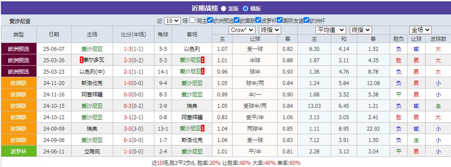
Task: Click the 近期战绩 title
Action: coord(204,8)
